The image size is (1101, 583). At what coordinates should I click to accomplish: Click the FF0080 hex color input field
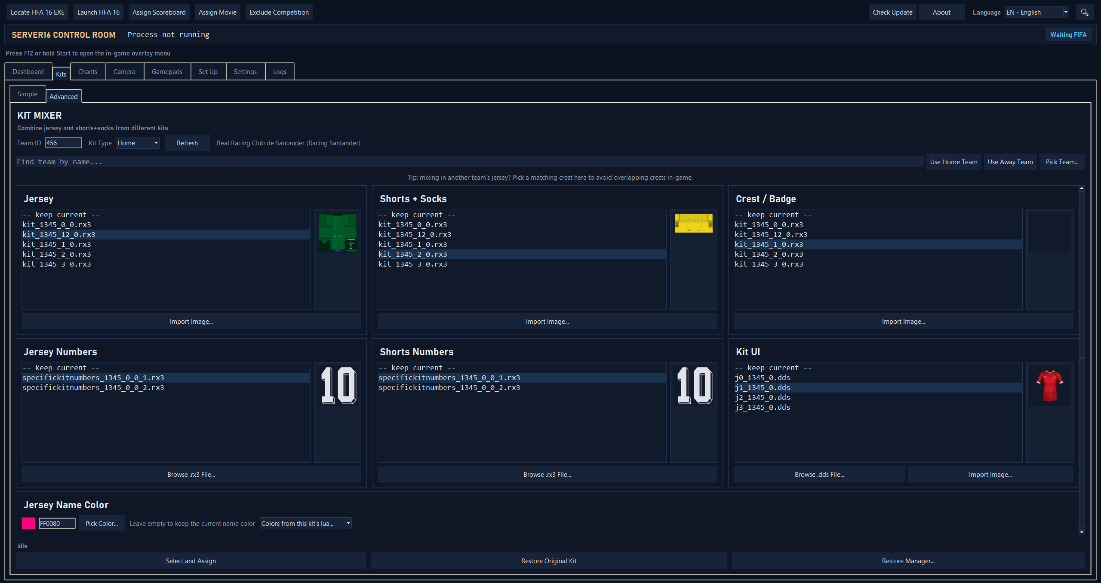[57, 523]
